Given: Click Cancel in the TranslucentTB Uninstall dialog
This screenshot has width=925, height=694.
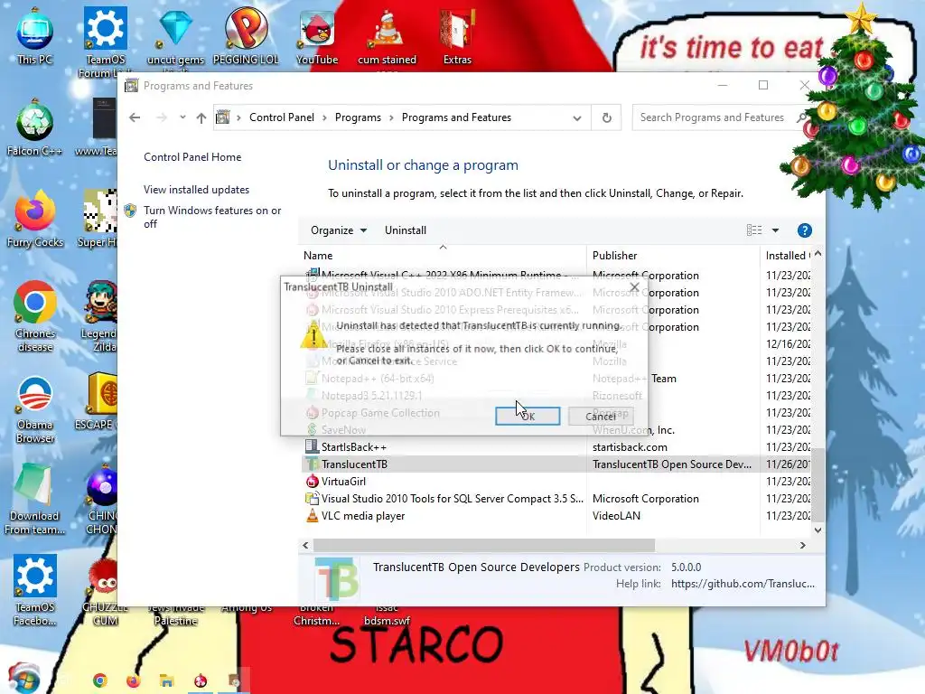Looking at the screenshot, I should 601,416.
